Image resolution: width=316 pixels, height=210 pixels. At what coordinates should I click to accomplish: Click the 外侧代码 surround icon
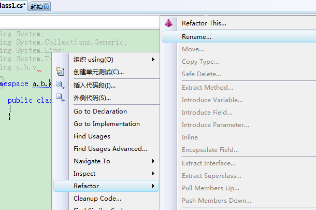[61, 97]
